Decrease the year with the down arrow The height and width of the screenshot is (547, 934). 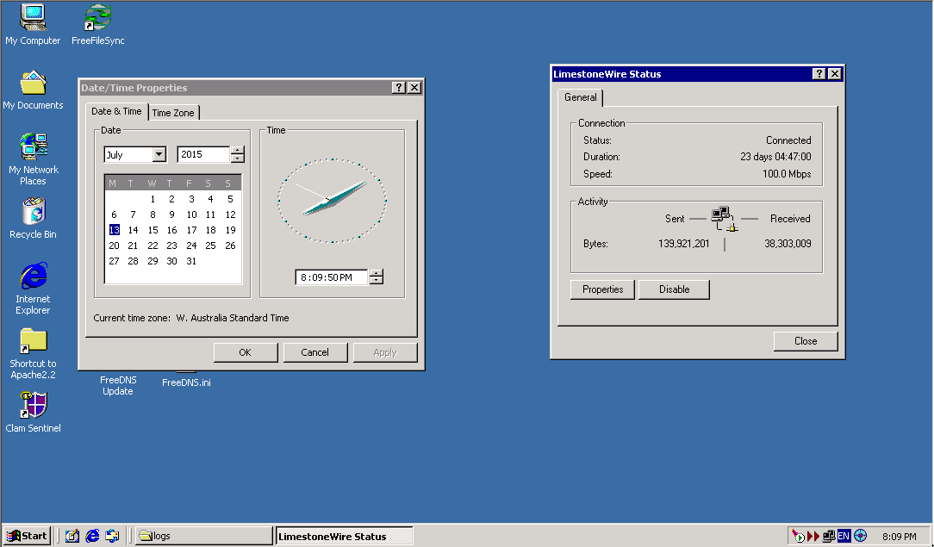point(238,159)
